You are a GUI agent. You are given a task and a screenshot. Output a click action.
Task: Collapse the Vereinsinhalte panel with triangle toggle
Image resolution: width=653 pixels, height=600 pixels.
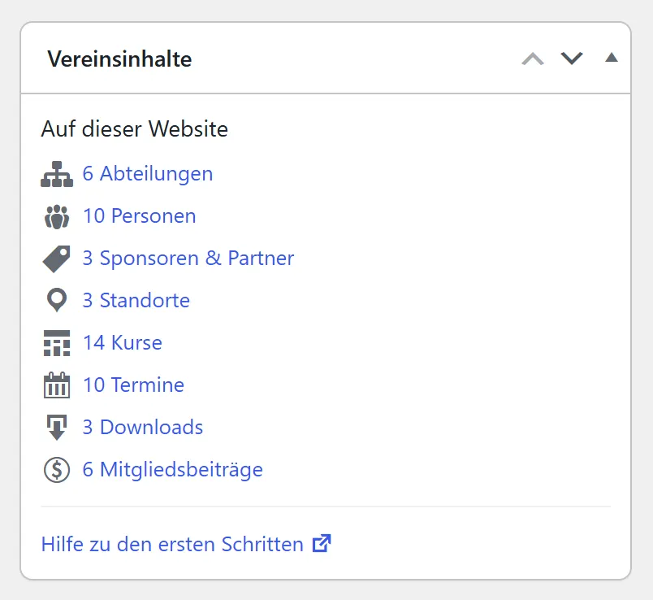612,58
